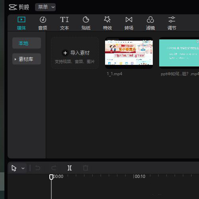Click the ppt中如何...钮?.mp4 file name
Image resolution: width=199 pixels, height=199 pixels.
(180, 74)
